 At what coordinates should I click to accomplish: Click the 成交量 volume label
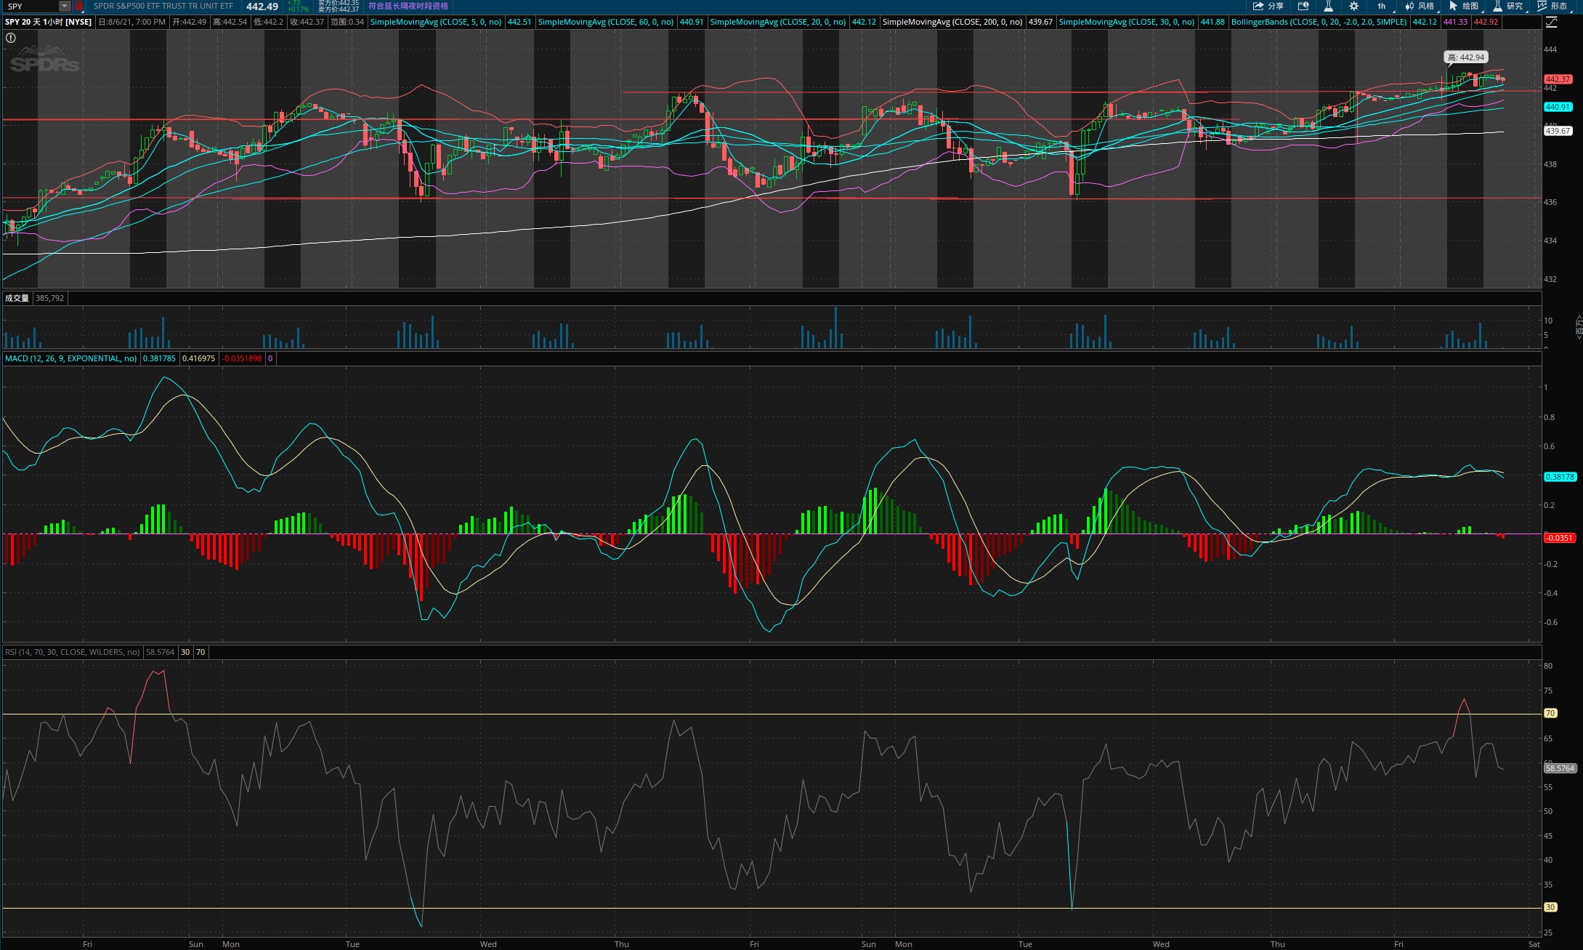tap(17, 298)
